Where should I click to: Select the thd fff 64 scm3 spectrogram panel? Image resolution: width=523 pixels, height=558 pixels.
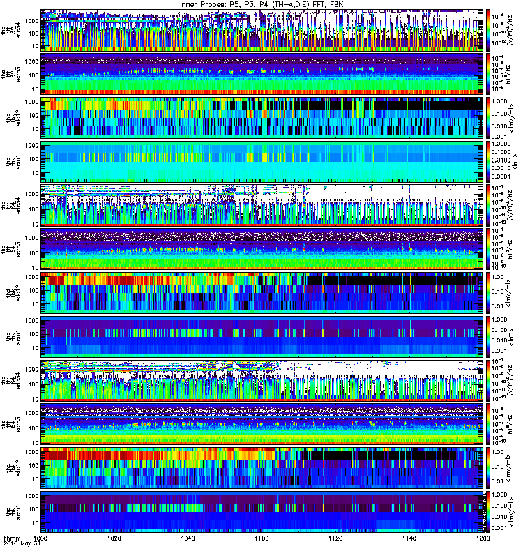(262, 249)
